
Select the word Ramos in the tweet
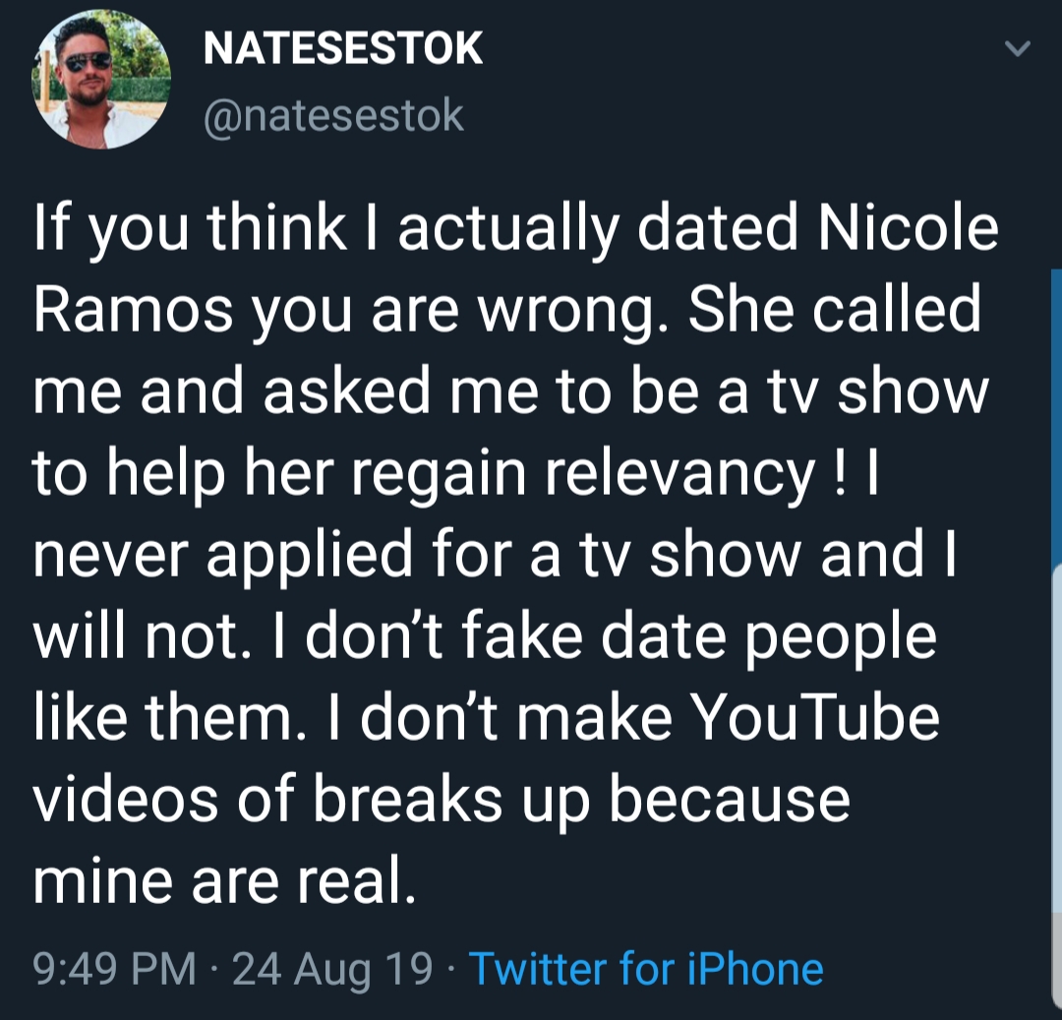[134, 310]
